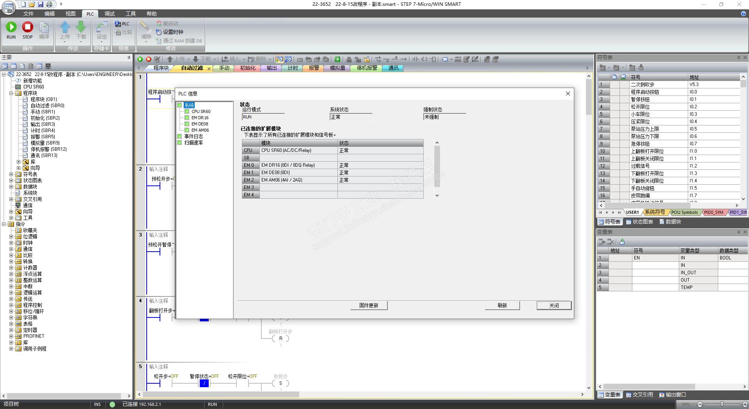Click the 事件日志 indicator in PLC 信息 tree
The image size is (749, 409).
[180, 136]
